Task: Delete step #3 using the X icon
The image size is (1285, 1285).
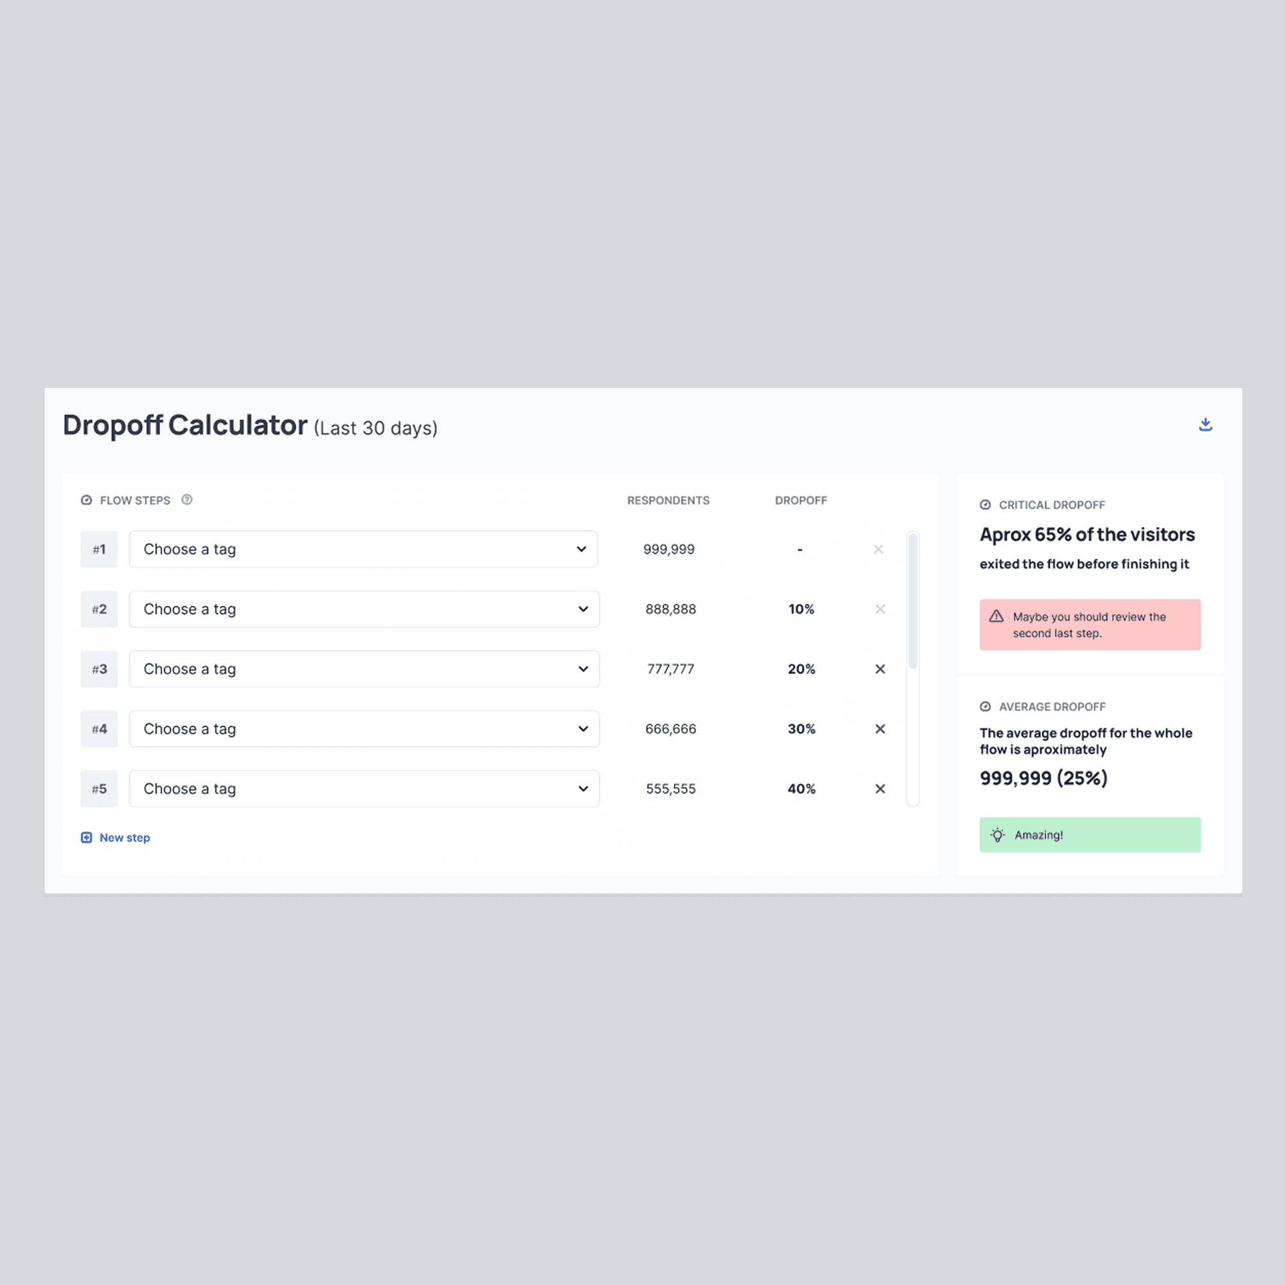Action: 880,668
